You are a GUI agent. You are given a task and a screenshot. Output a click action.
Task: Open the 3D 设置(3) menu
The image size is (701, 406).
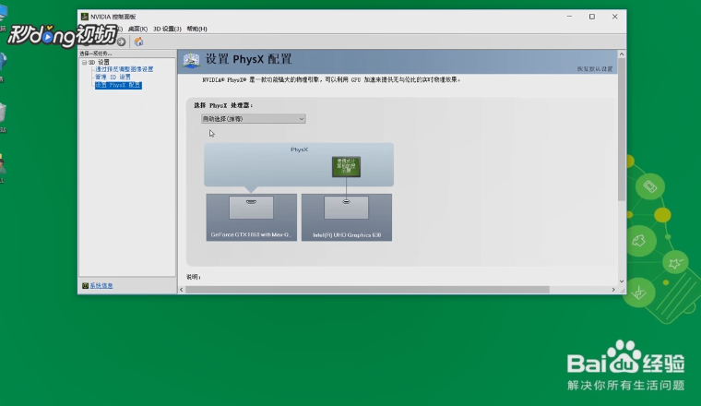tap(167, 29)
